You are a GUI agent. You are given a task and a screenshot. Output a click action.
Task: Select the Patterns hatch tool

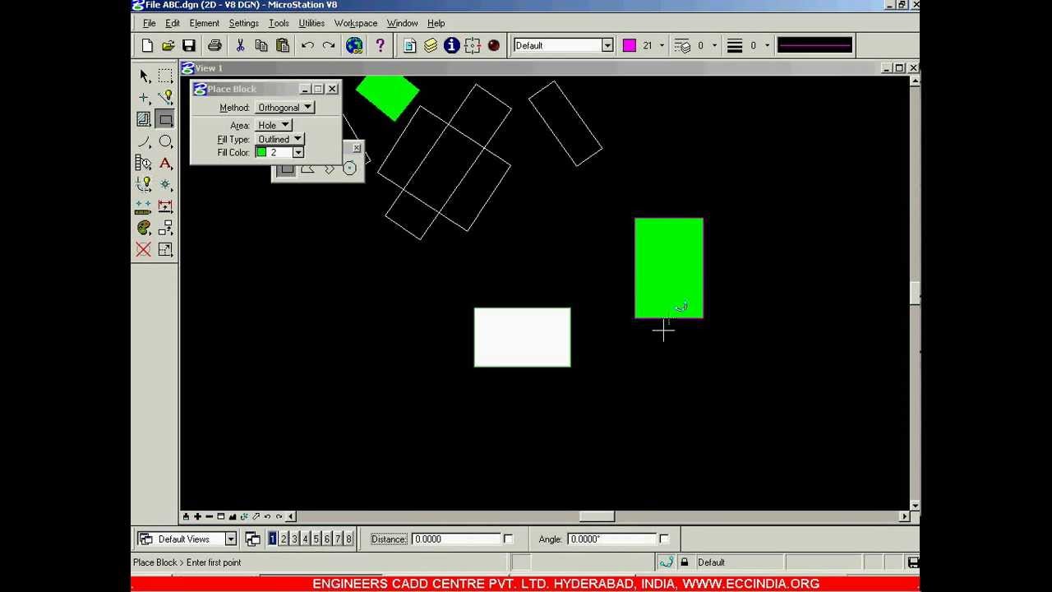point(144,120)
